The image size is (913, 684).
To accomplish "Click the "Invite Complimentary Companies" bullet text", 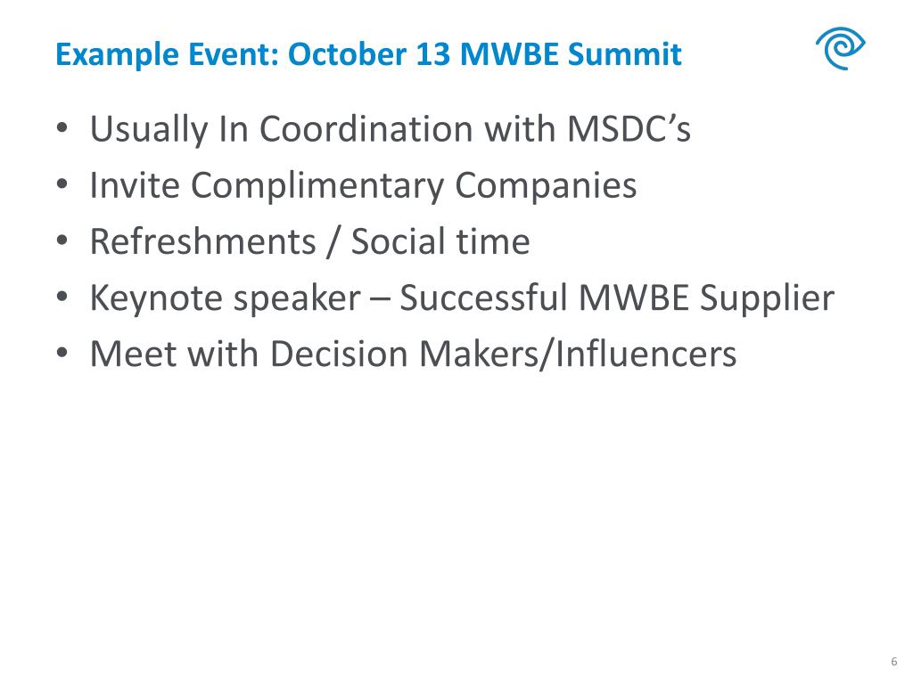I will click(363, 186).
